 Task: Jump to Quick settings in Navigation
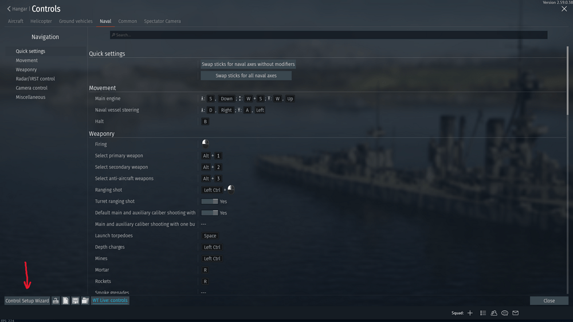[x=30, y=51]
